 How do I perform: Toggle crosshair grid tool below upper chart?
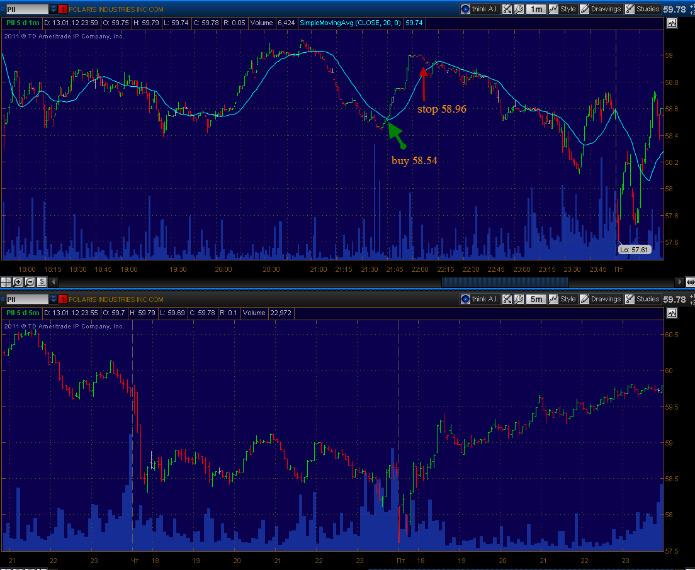click(6, 282)
